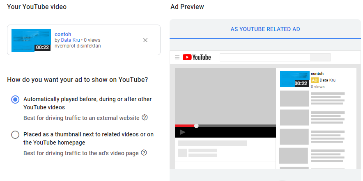363x181 pixels.
Task: Click the preview YouTube search field
Action: tap(265, 57)
